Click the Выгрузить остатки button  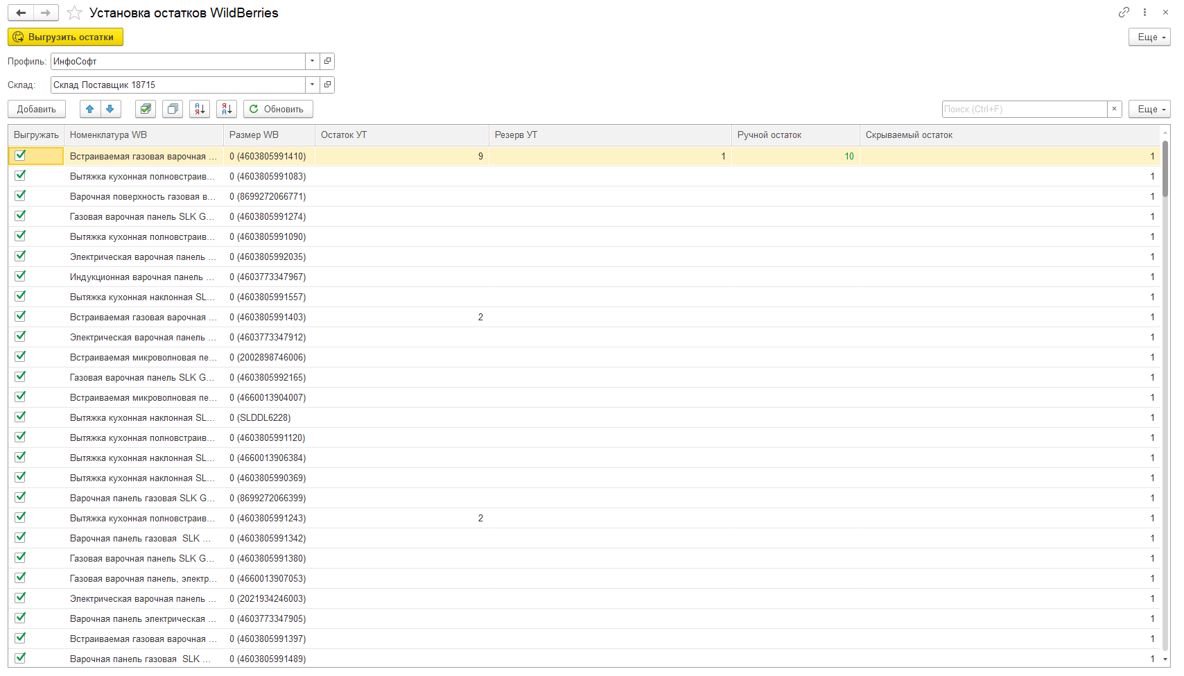[65, 37]
